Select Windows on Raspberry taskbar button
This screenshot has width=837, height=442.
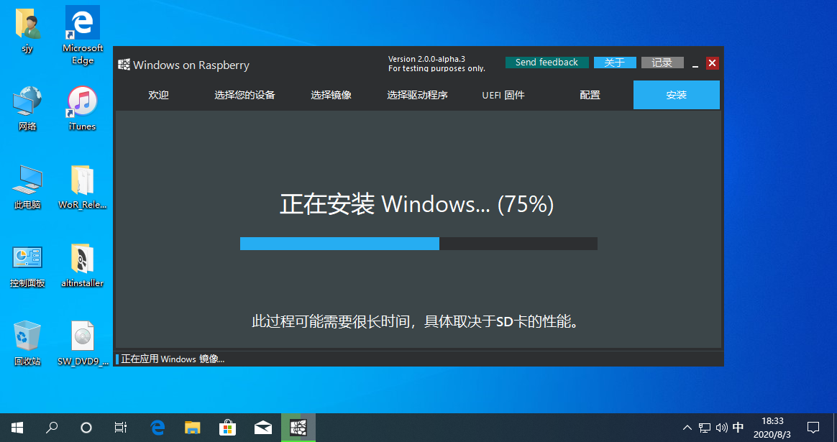click(x=298, y=428)
